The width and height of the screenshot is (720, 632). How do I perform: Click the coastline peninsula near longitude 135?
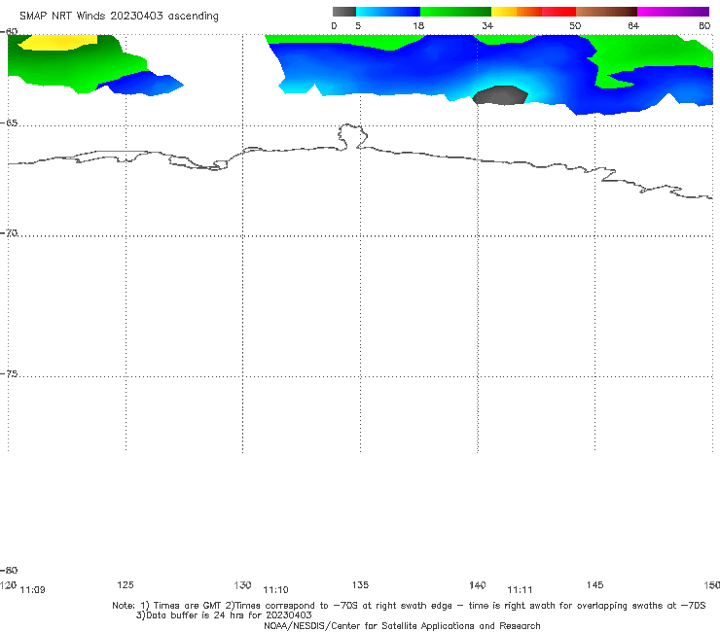[x=352, y=136]
